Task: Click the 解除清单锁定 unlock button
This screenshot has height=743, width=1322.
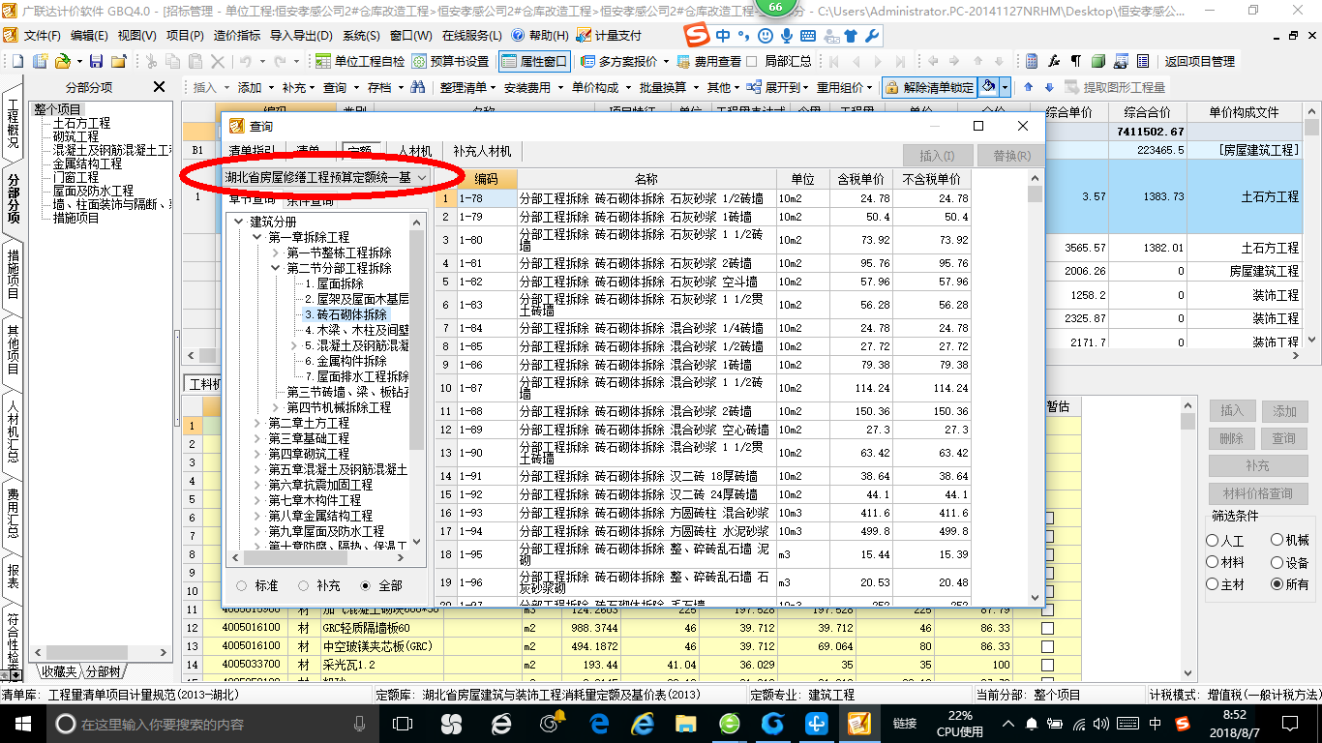Action: (x=929, y=87)
